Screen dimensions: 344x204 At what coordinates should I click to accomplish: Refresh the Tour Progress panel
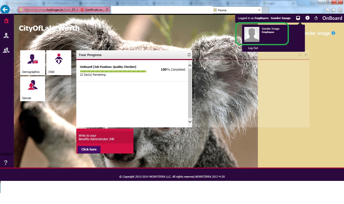[189, 55]
